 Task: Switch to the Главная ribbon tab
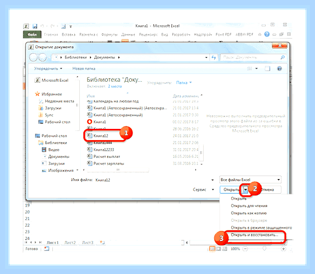[51, 35]
